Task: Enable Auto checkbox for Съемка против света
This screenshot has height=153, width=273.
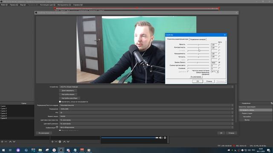Action: coord(219,65)
